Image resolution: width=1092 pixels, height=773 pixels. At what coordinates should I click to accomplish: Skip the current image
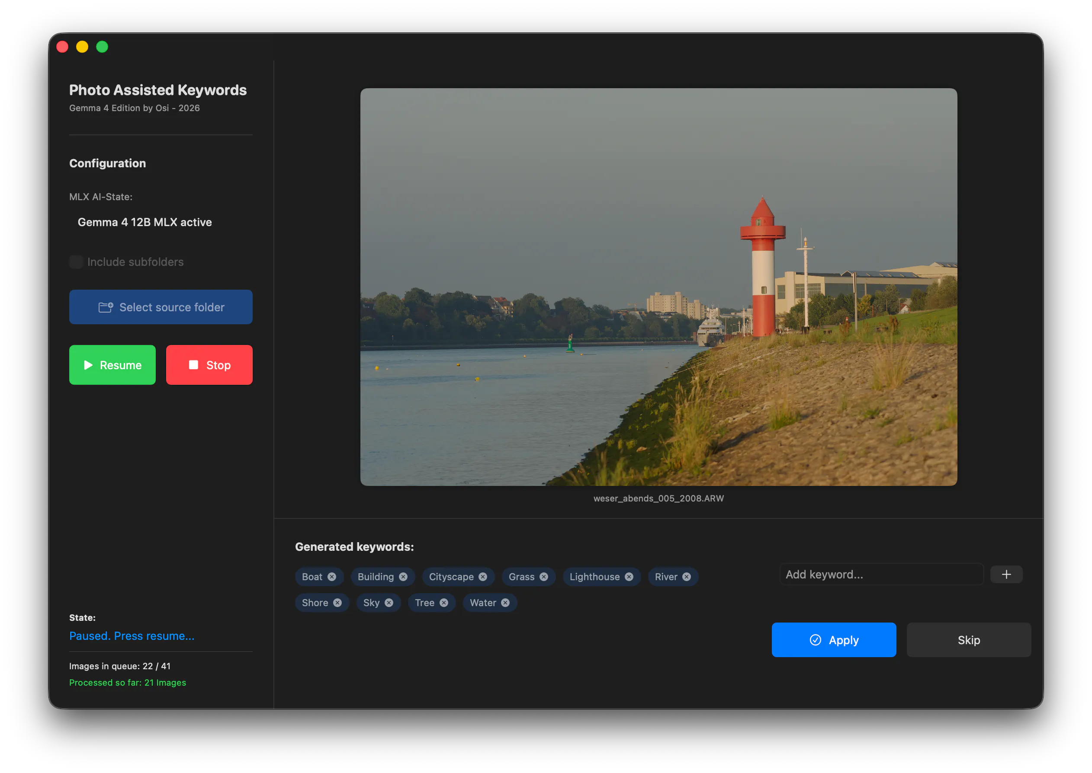point(969,640)
